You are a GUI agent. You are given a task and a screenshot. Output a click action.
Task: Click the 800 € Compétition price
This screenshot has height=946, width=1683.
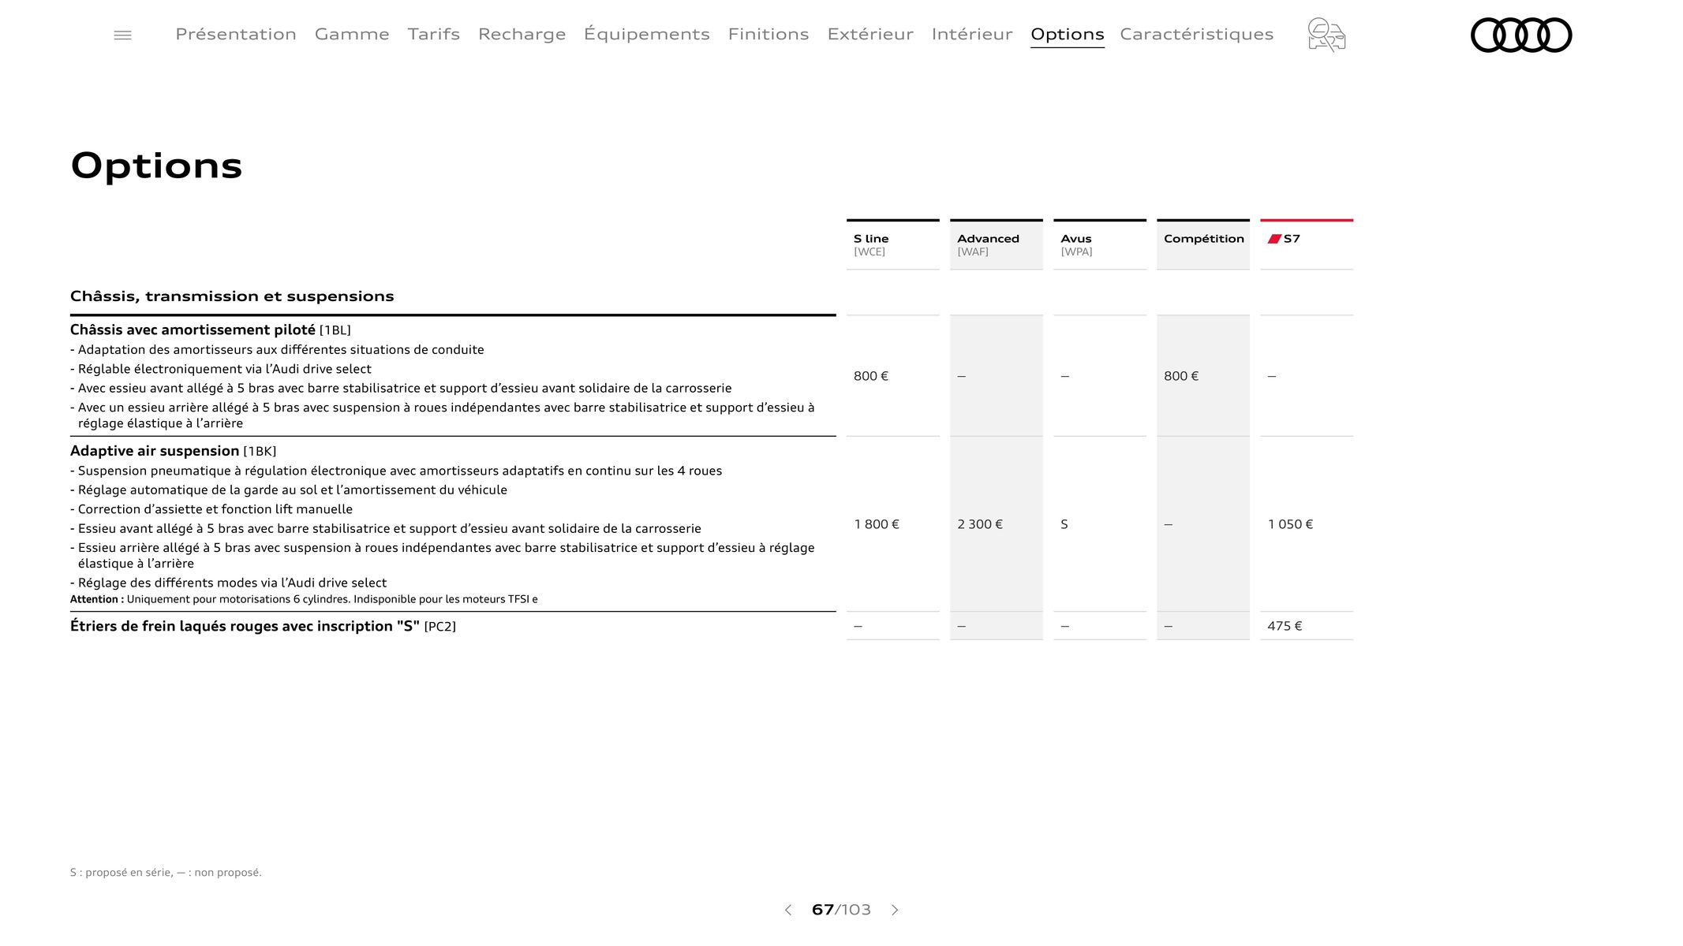pos(1180,376)
